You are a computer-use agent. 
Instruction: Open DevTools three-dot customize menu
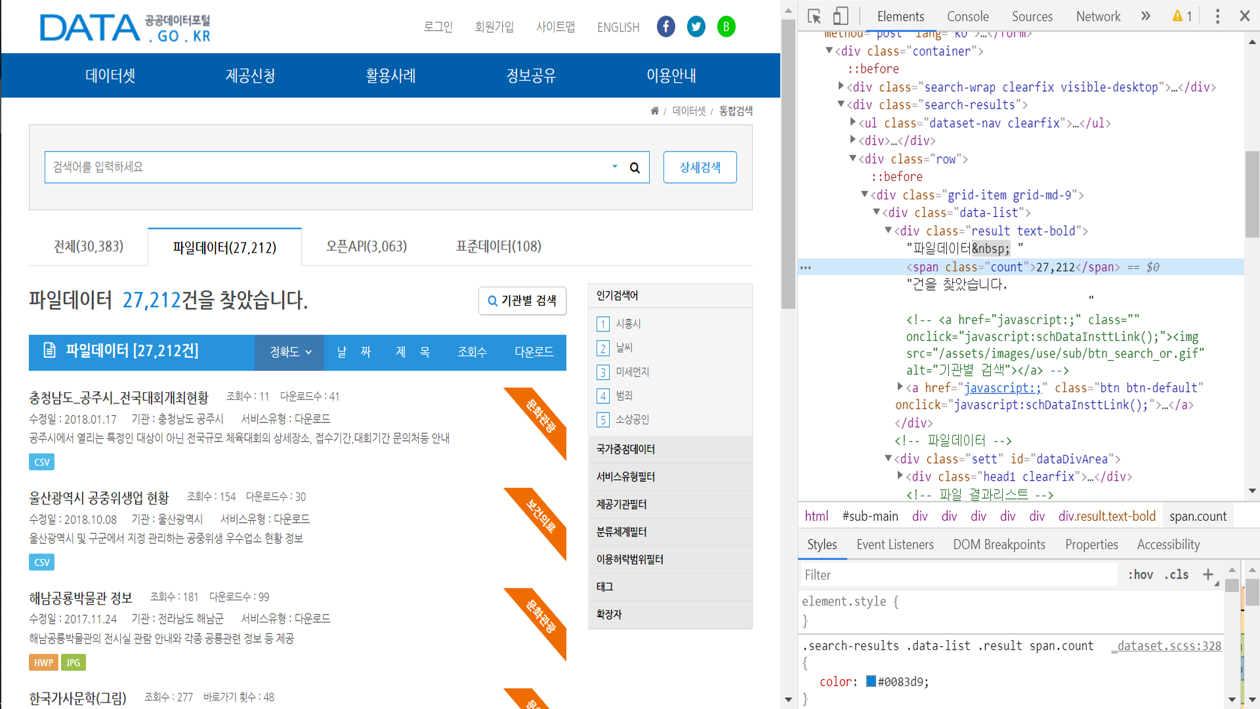pyautogui.click(x=1217, y=16)
